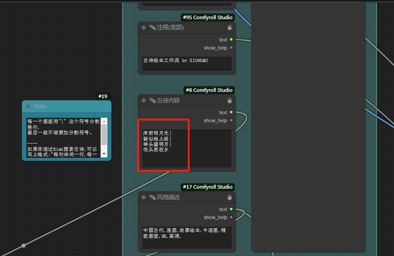Click the #17 Comfyroll Studio badge
Screen dimensions: 394x256
(x=208, y=187)
